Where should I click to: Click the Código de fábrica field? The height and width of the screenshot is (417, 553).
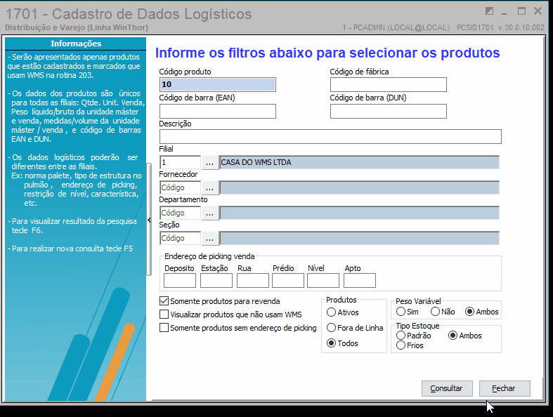(389, 85)
